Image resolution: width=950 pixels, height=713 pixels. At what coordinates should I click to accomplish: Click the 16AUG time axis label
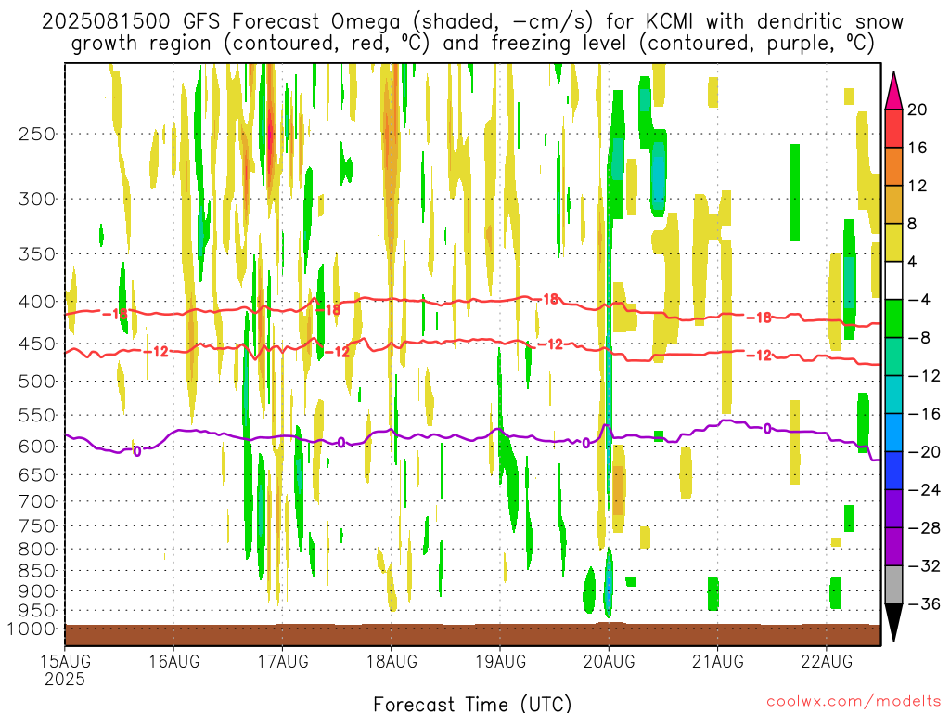click(x=173, y=661)
